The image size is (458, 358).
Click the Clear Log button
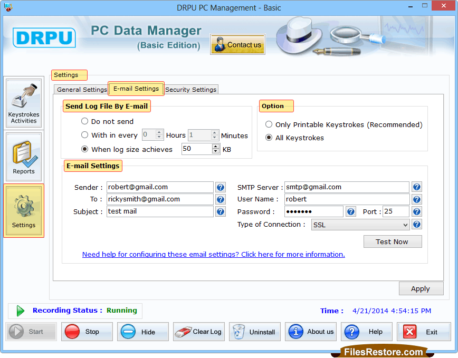click(x=198, y=332)
